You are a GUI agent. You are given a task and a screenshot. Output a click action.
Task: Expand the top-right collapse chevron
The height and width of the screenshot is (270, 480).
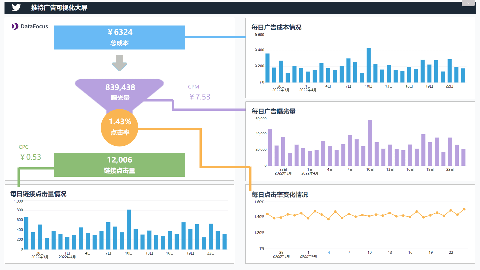click(468, 3)
